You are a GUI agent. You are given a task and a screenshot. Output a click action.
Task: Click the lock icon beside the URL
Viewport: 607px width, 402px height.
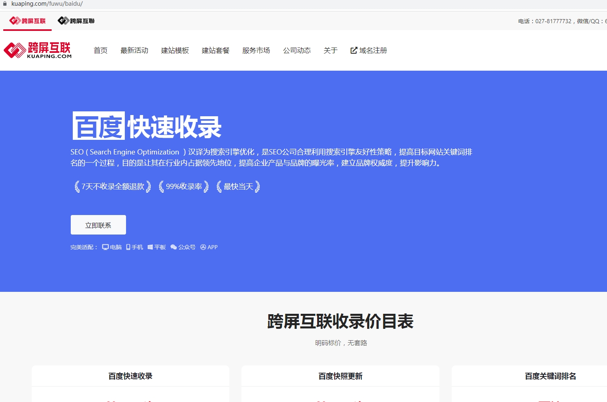point(5,4)
